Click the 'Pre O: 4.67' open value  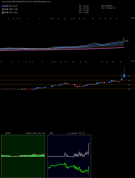84,6
